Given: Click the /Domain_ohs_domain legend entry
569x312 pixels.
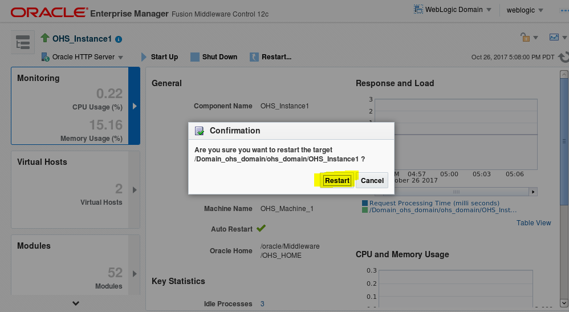Looking at the screenshot, I should [443, 210].
